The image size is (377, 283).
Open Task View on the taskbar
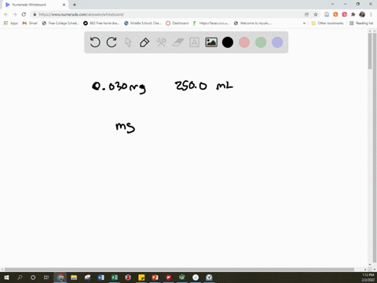[46, 277]
